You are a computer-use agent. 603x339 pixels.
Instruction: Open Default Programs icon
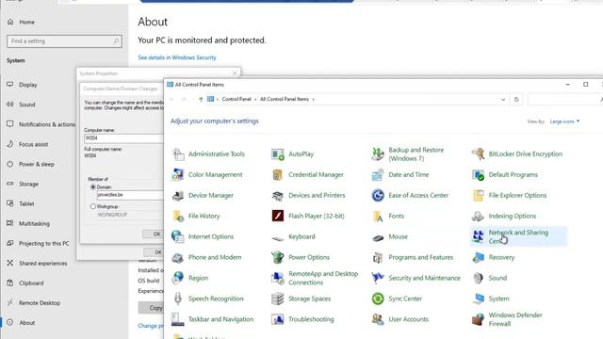coord(478,175)
